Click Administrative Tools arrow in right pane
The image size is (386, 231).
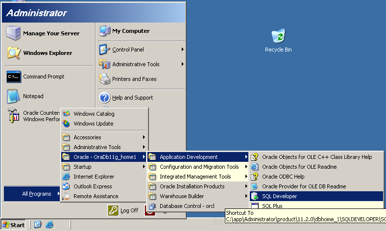pyautogui.click(x=182, y=64)
